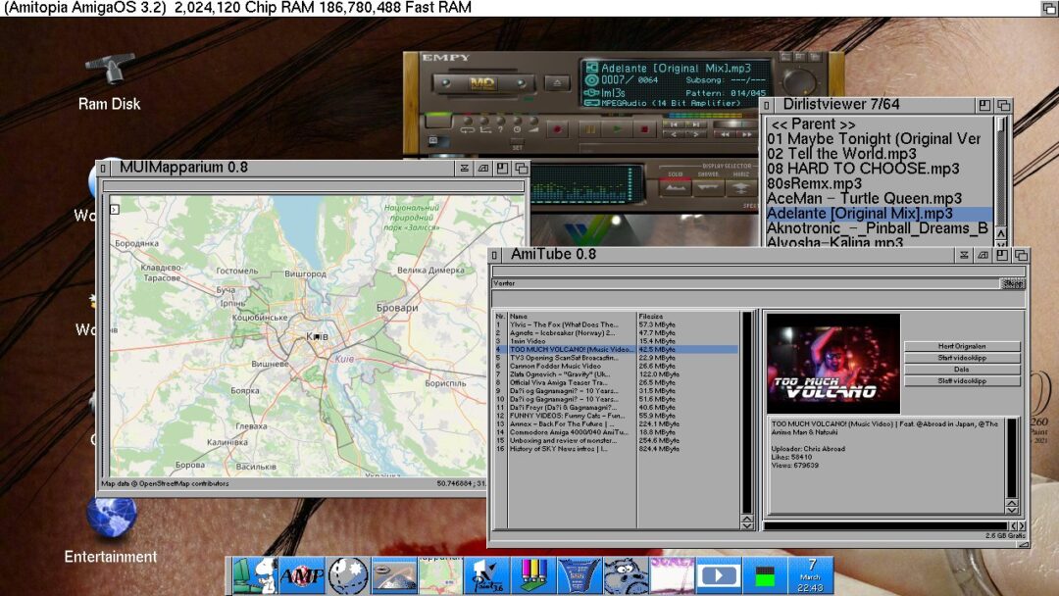Image resolution: width=1059 pixels, height=596 pixels.
Task: Click the red record button on AmigaAMP
Action: point(557,126)
